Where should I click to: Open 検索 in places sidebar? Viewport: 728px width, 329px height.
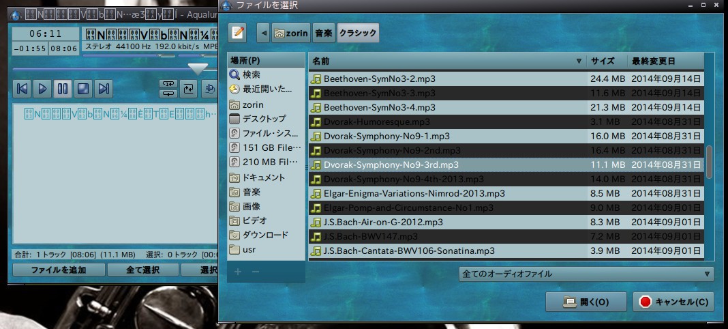(266, 75)
